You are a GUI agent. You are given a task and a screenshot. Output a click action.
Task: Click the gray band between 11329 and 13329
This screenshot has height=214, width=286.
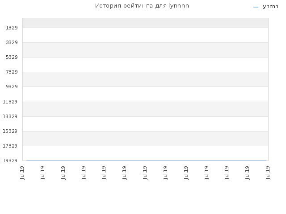pyautogui.click(x=145, y=109)
